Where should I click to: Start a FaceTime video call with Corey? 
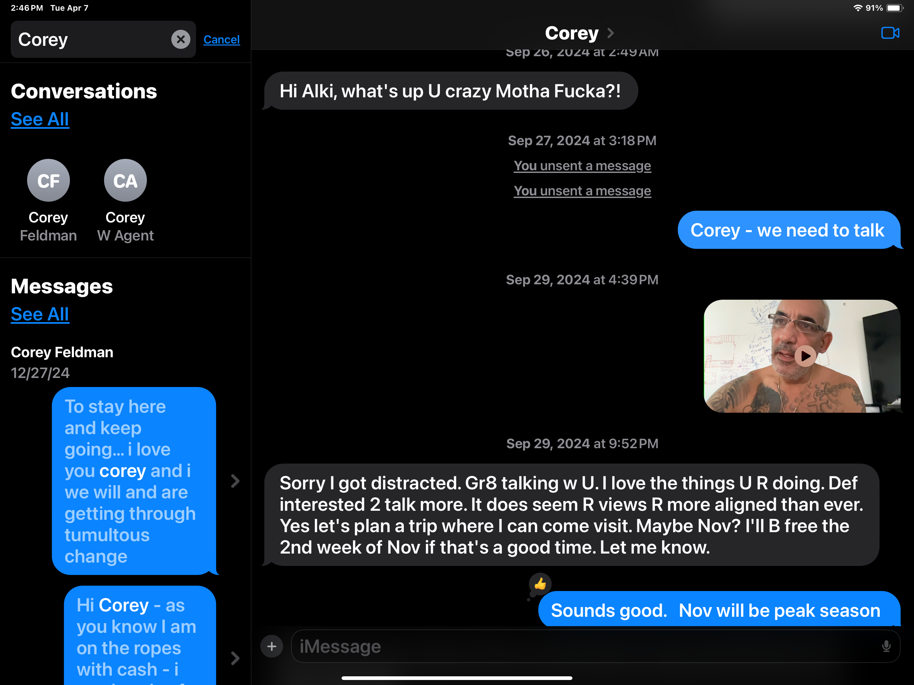[890, 33]
